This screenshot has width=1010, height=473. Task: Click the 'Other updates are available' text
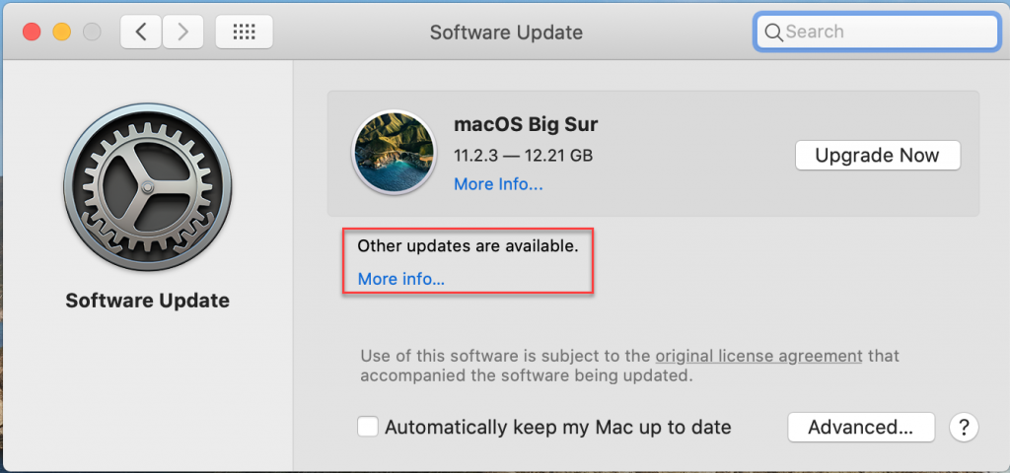tap(468, 245)
